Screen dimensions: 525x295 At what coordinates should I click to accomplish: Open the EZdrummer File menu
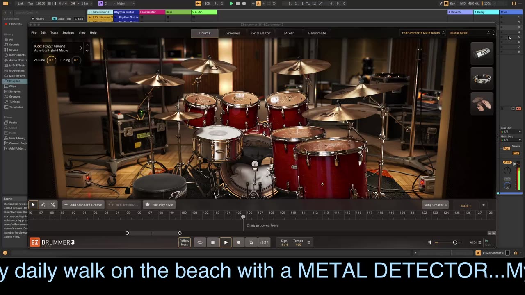[x=34, y=32]
